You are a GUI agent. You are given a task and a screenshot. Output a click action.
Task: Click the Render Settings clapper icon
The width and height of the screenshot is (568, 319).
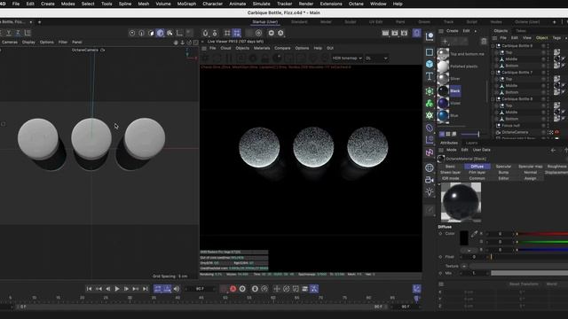(404, 33)
